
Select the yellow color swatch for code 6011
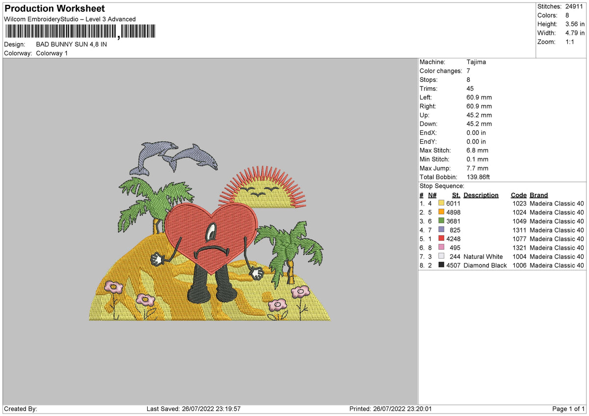coord(441,203)
